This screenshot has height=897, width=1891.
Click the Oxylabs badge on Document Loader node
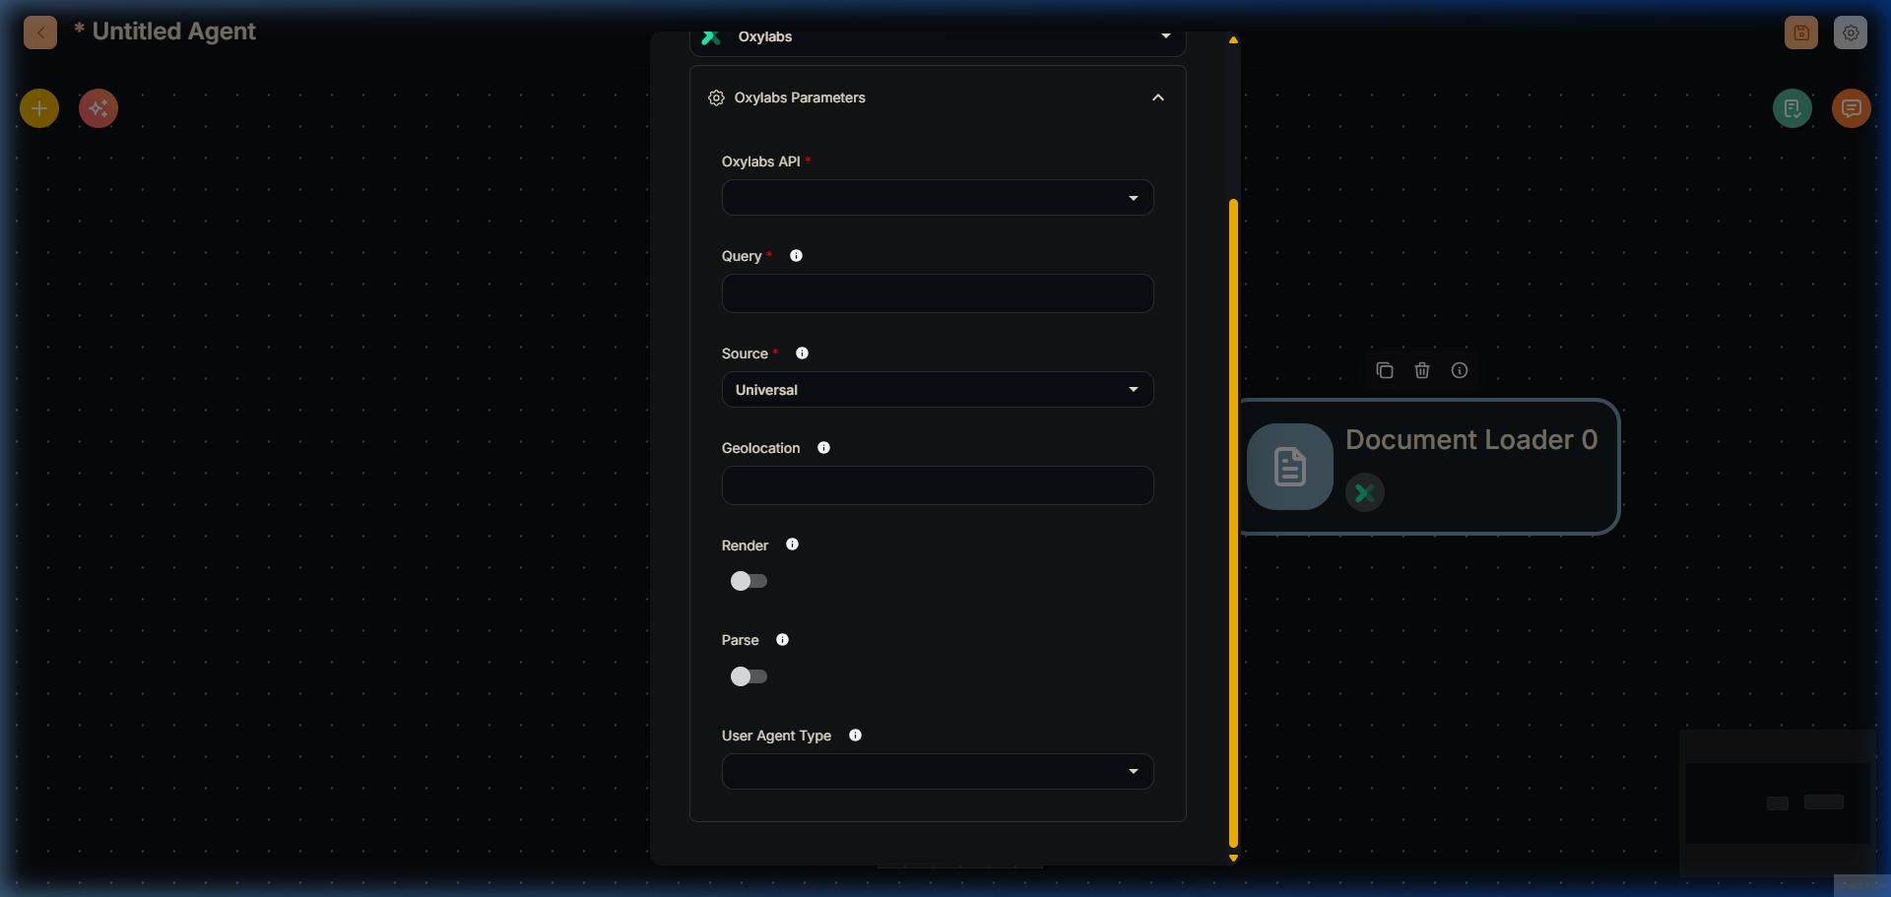(x=1365, y=493)
